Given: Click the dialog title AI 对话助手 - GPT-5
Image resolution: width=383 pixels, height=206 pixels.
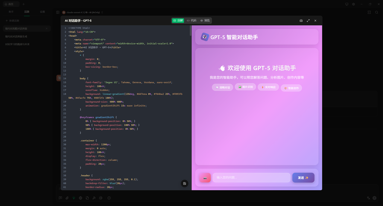Looking at the screenshot, I should 78,21.
